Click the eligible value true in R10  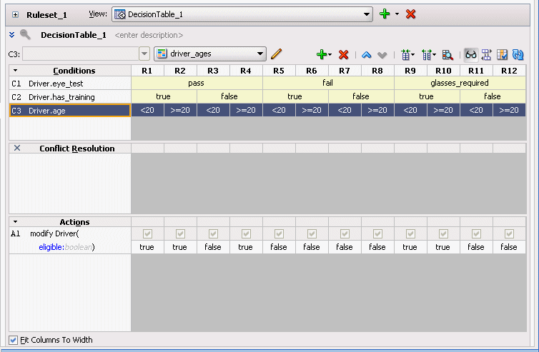443,247
